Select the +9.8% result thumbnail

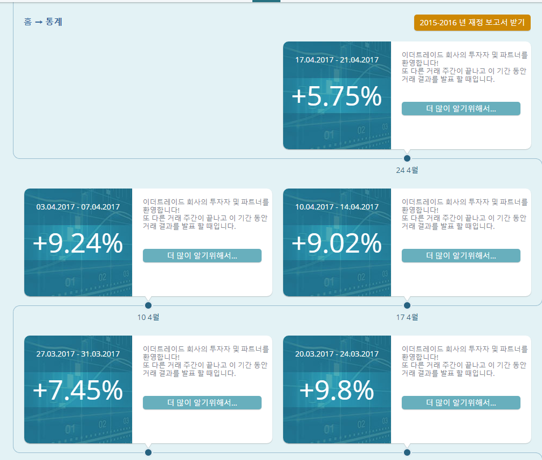click(337, 389)
